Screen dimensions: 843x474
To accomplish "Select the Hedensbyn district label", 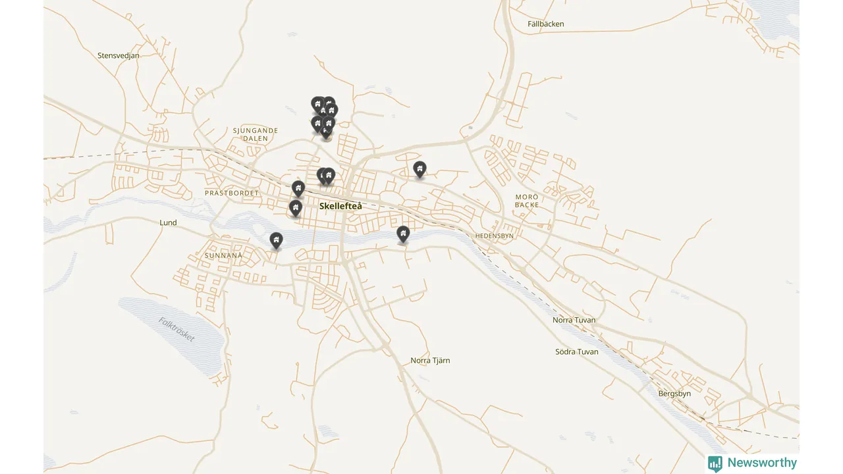I will pos(494,236).
